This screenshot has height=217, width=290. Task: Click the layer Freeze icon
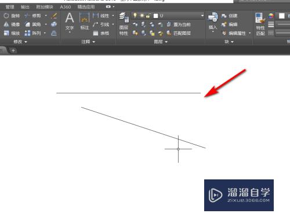tap(152, 24)
